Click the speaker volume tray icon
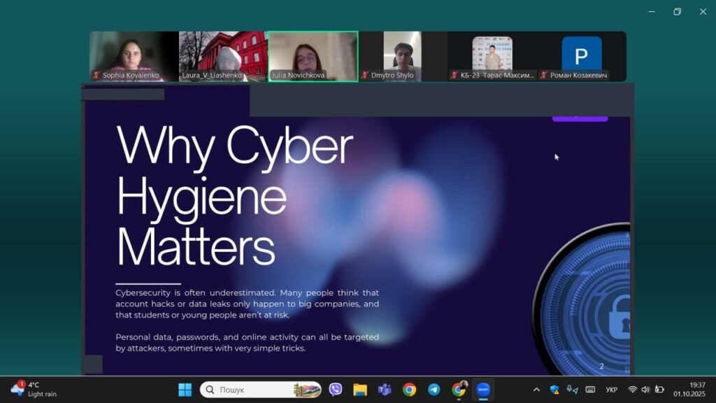The height and width of the screenshot is (403, 716). click(x=645, y=390)
